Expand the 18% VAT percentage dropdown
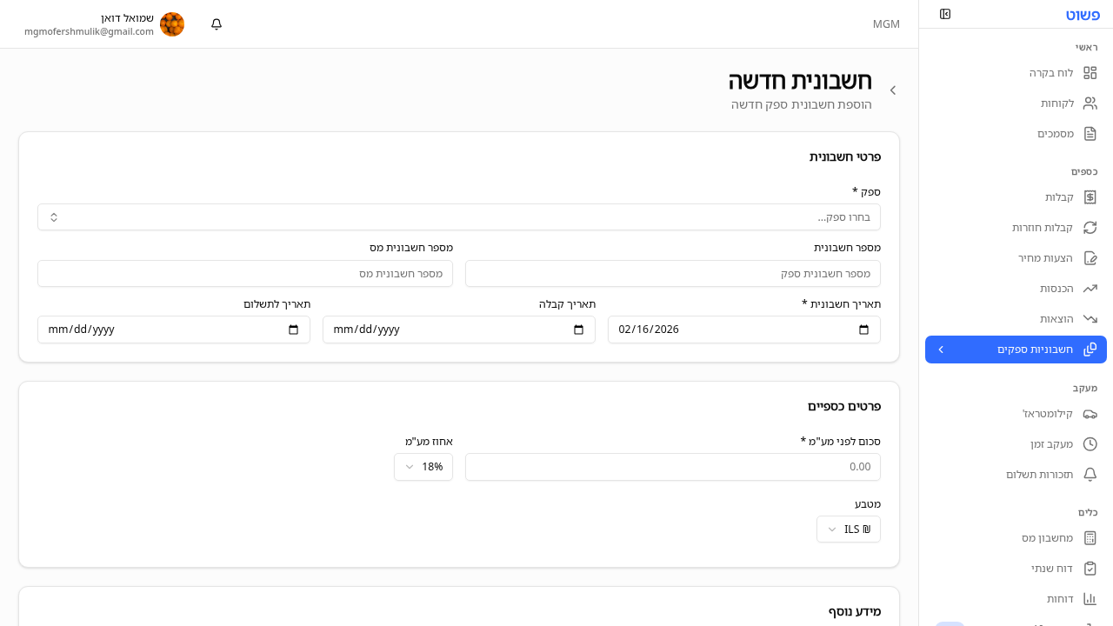1113x626 pixels. click(x=423, y=467)
